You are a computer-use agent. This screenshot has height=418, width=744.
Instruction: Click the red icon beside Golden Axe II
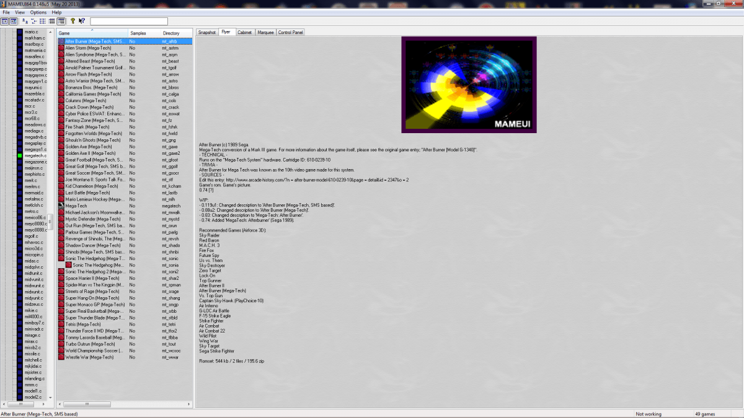pyautogui.click(x=61, y=153)
